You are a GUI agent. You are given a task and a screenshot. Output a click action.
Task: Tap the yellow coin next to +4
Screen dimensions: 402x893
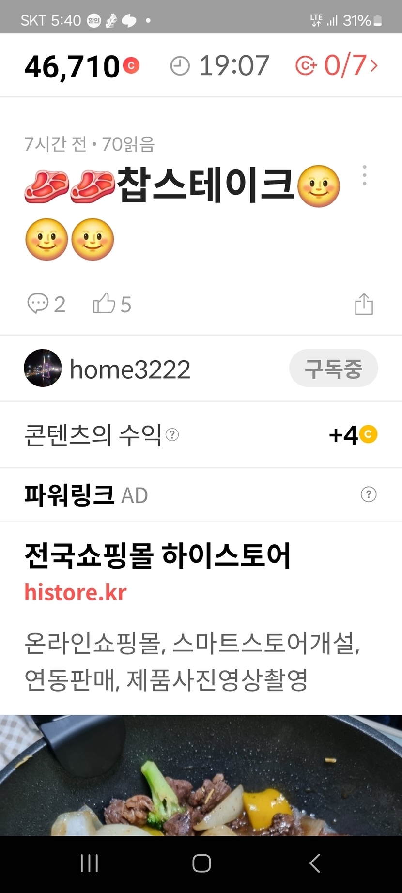tap(368, 434)
